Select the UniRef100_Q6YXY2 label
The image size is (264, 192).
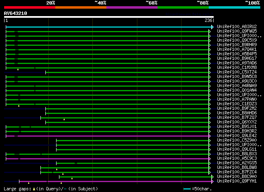tap(237, 122)
